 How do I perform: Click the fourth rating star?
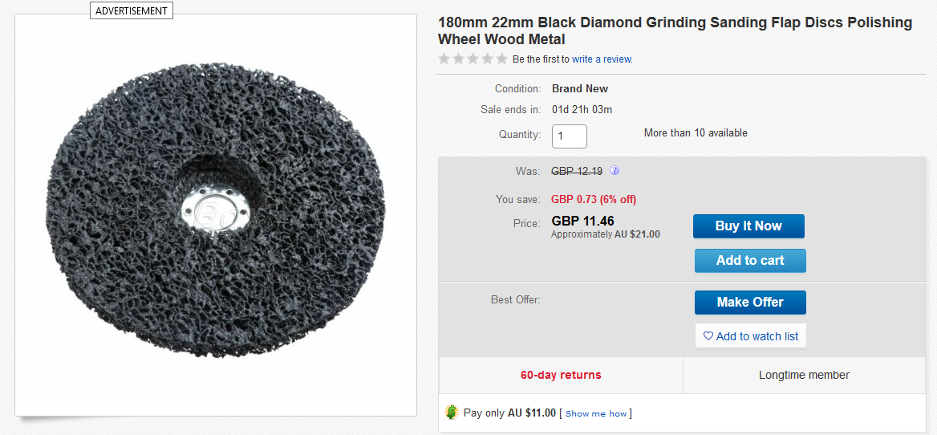pos(487,59)
